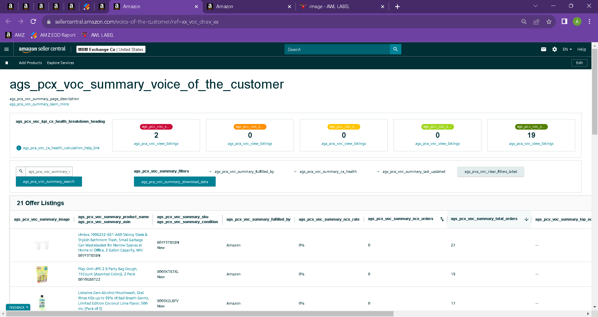598x317 pixels.
Task: Open the EN language dropdown
Action: click(567, 49)
